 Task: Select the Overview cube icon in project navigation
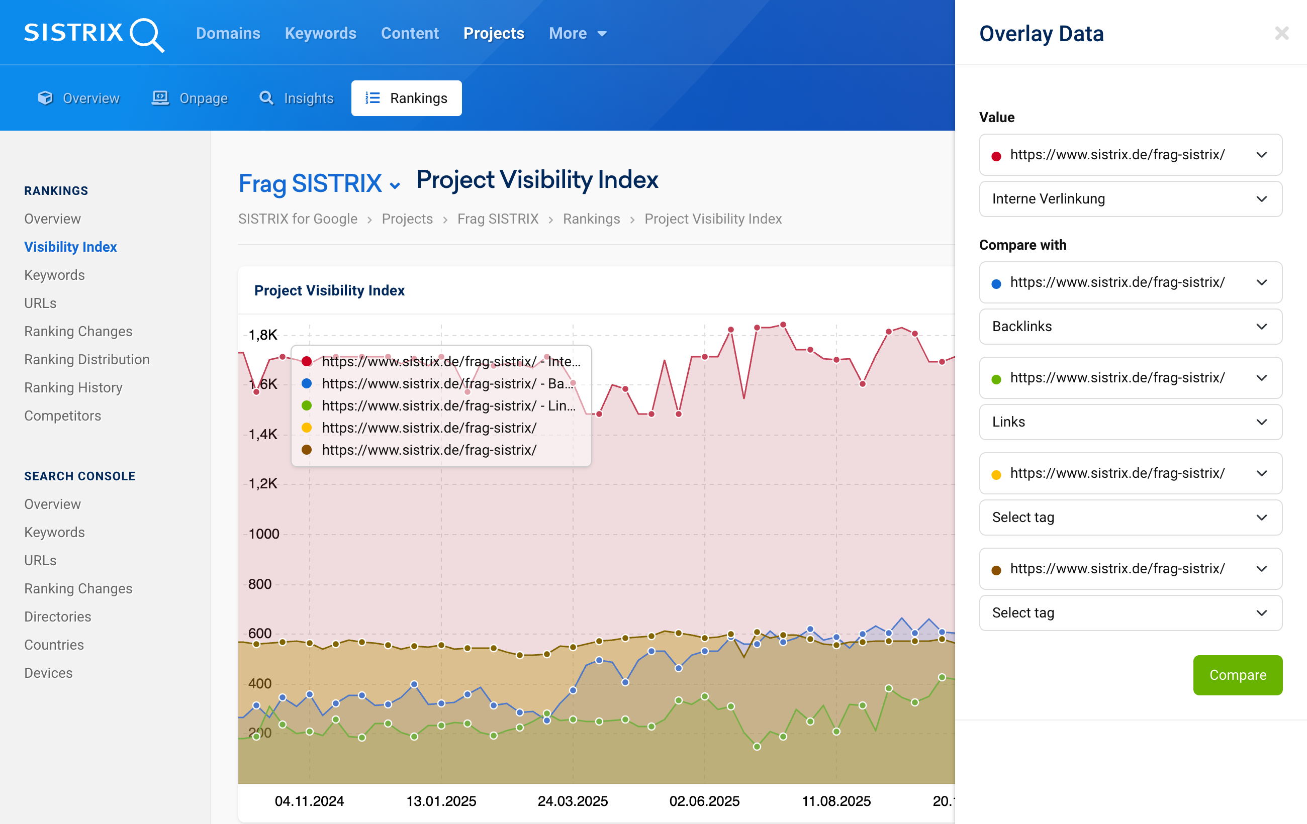(x=46, y=98)
